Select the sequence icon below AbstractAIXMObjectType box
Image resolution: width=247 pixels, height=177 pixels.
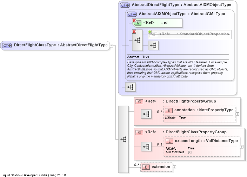click(x=130, y=87)
